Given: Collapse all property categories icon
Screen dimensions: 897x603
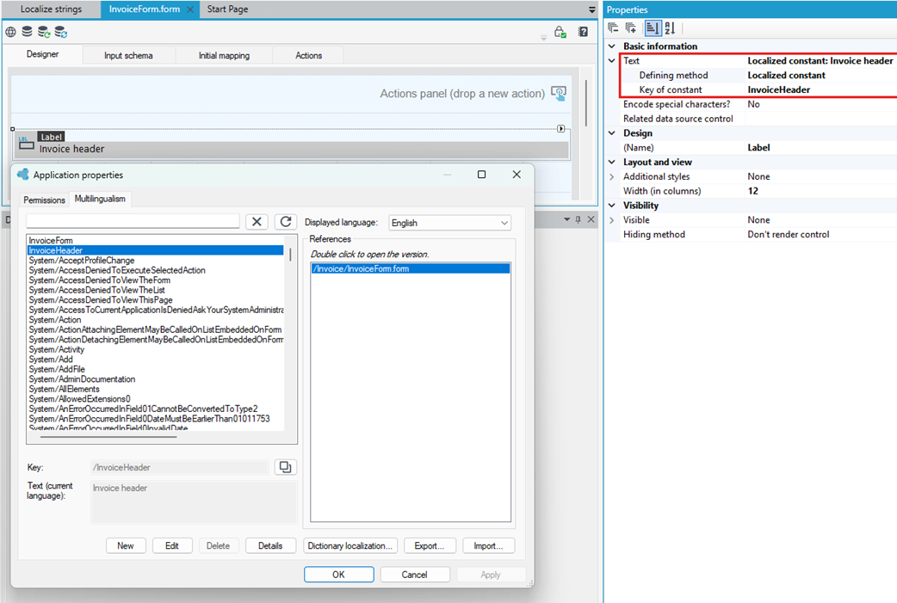Looking at the screenshot, I should [613, 28].
